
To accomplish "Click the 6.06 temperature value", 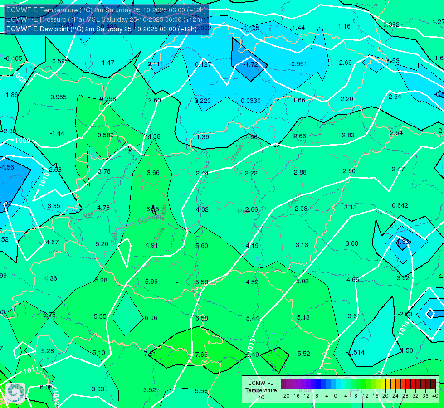I will 151,318.
